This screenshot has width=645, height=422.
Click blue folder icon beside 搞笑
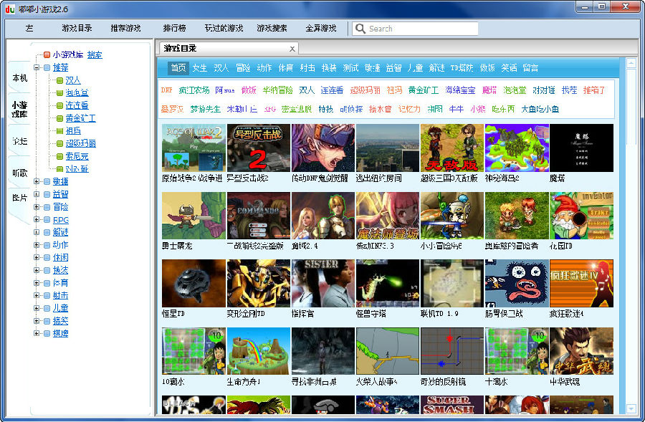(47, 321)
